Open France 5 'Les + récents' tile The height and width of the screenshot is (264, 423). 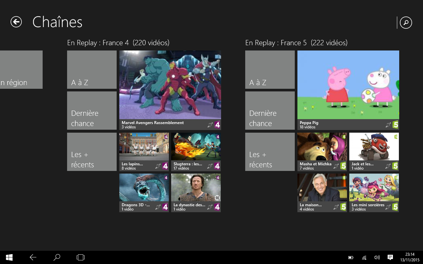tap(270, 152)
